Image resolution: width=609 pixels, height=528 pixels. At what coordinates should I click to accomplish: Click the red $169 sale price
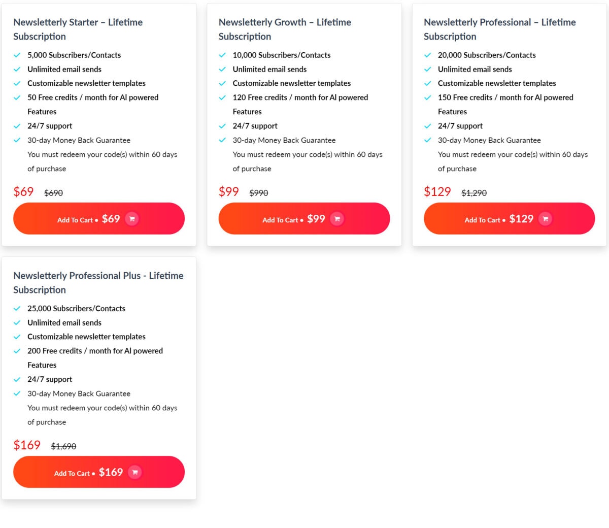tap(27, 445)
